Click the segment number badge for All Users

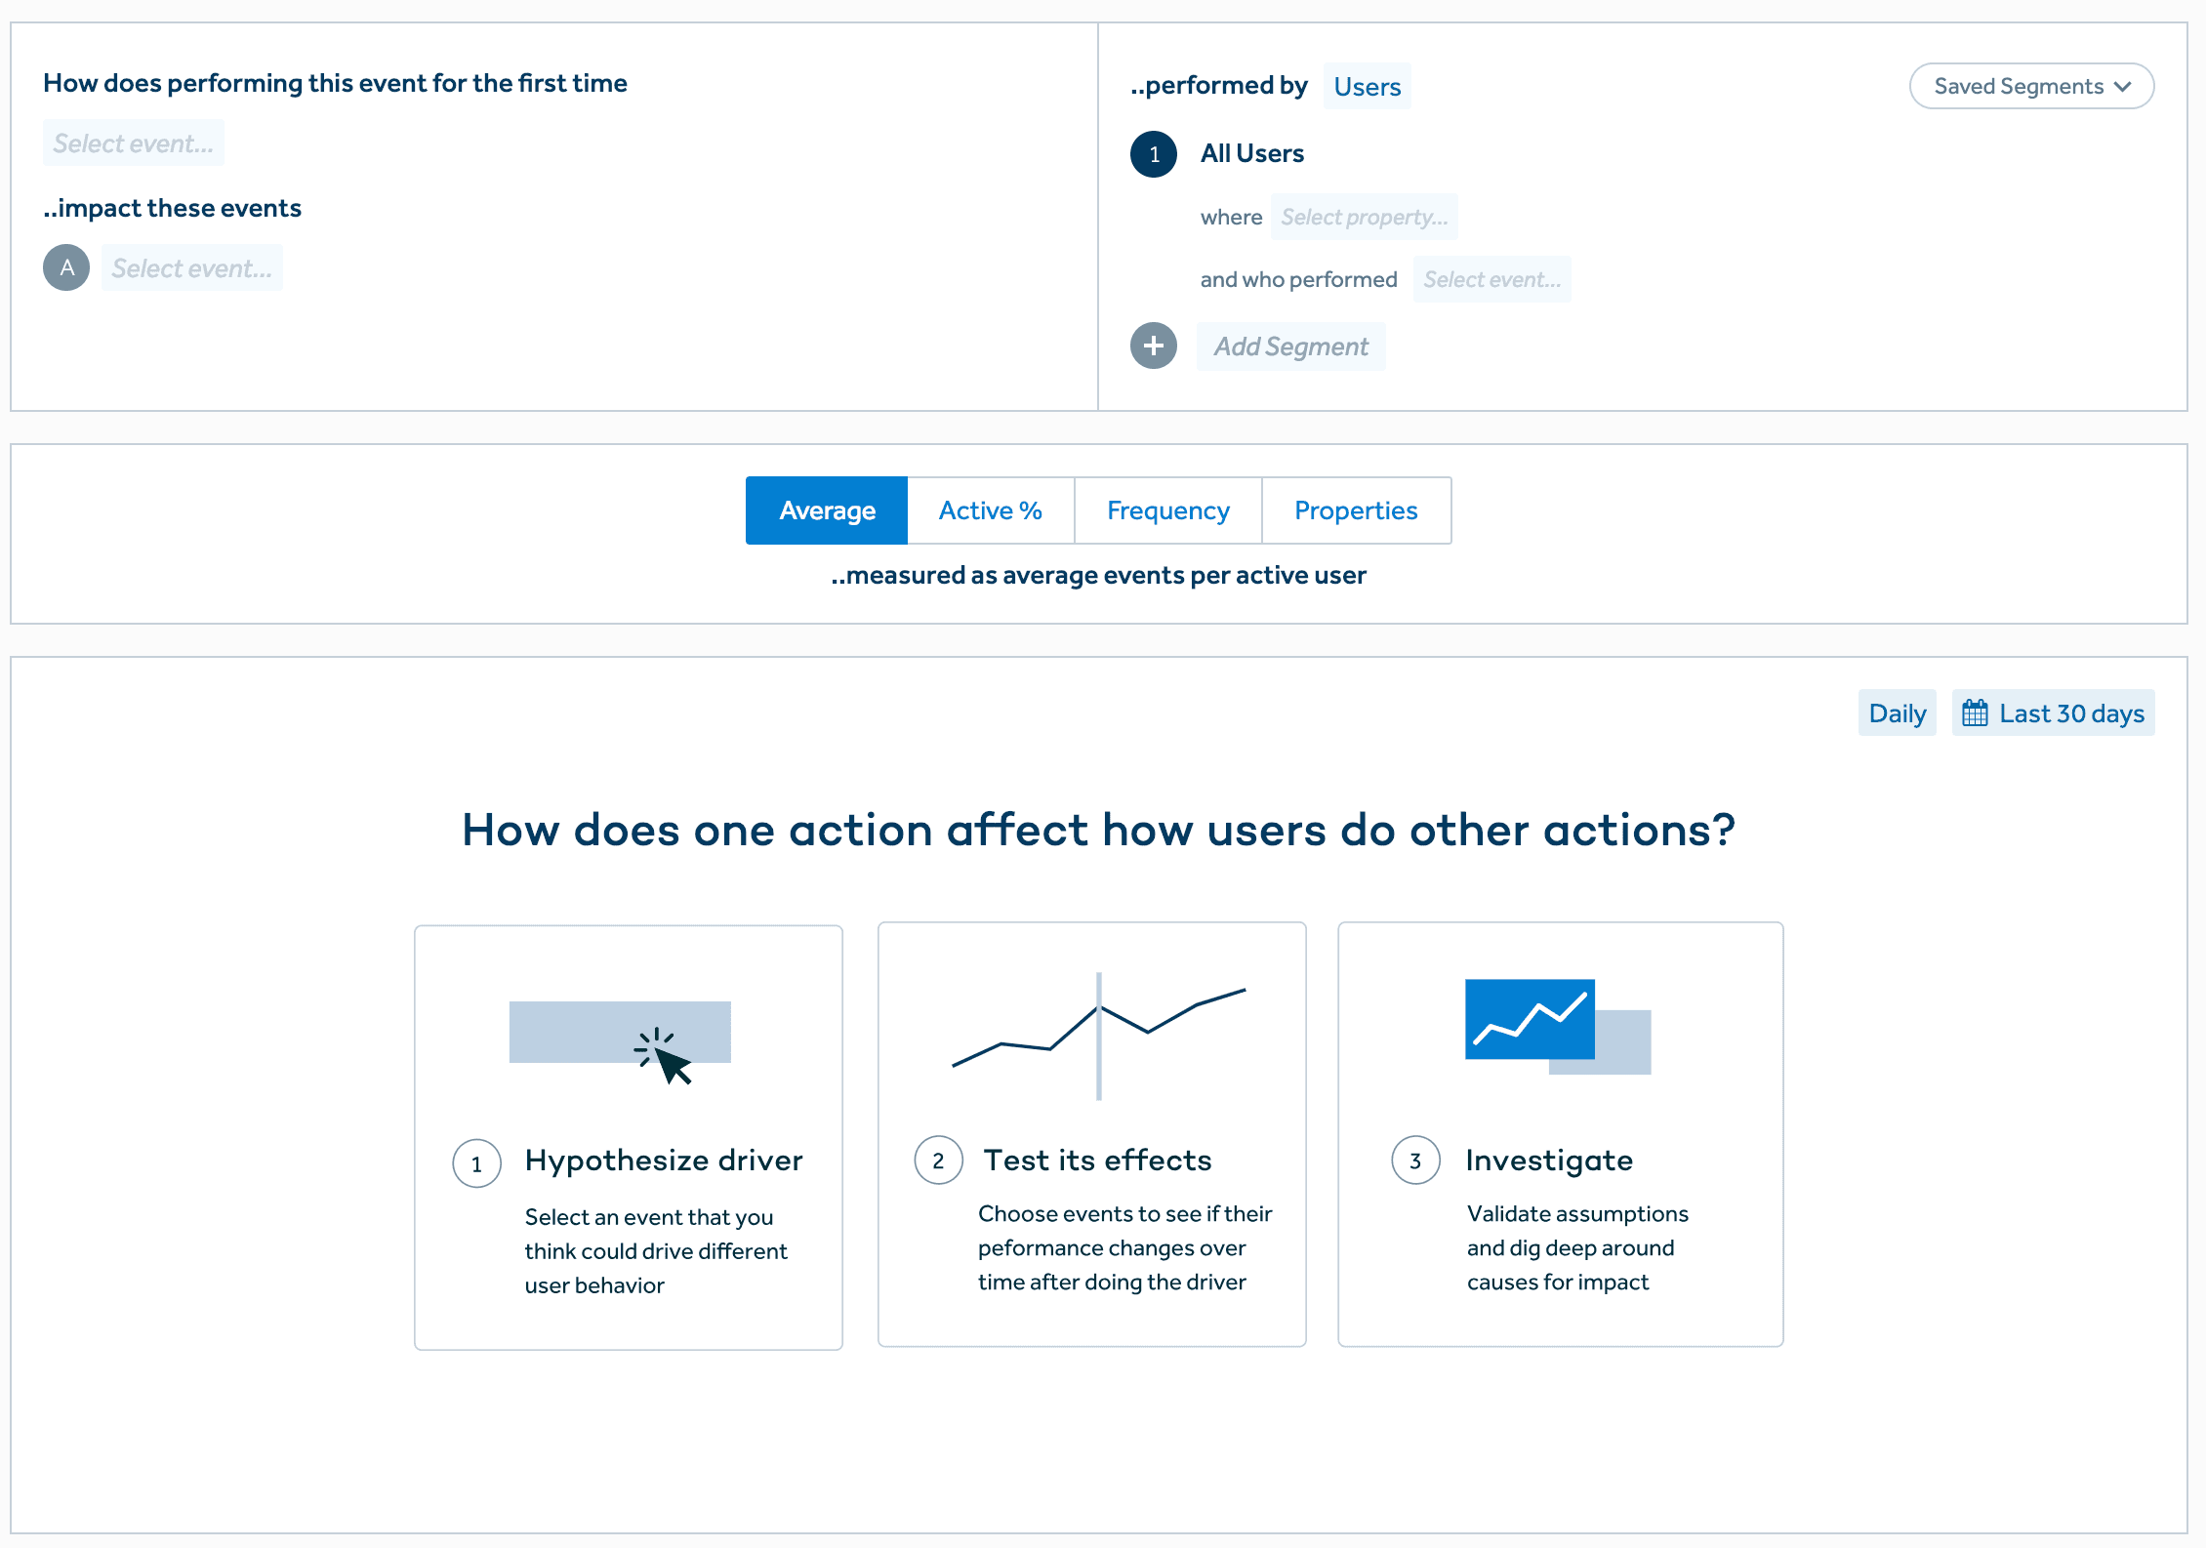pos(1153,153)
